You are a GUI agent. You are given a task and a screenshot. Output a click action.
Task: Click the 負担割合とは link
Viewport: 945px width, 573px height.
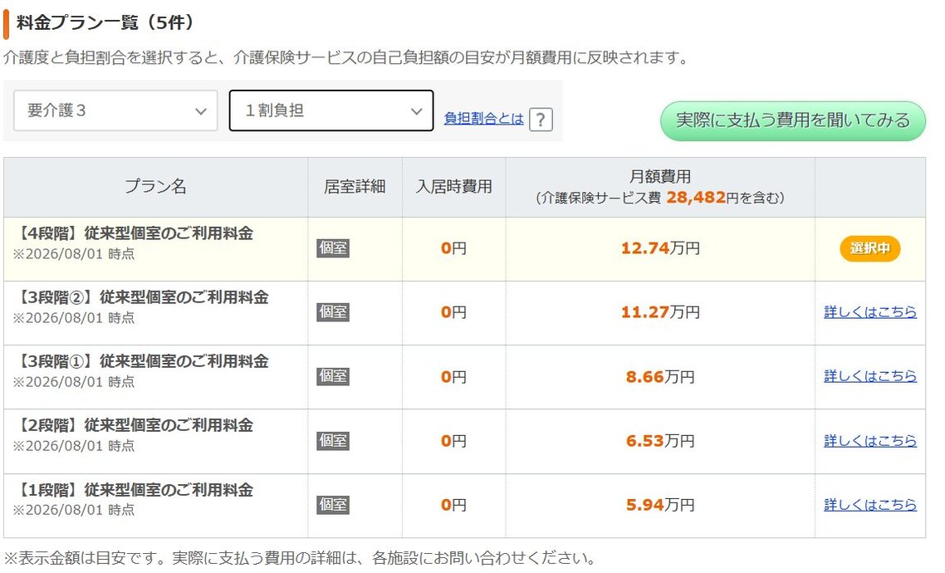point(483,118)
